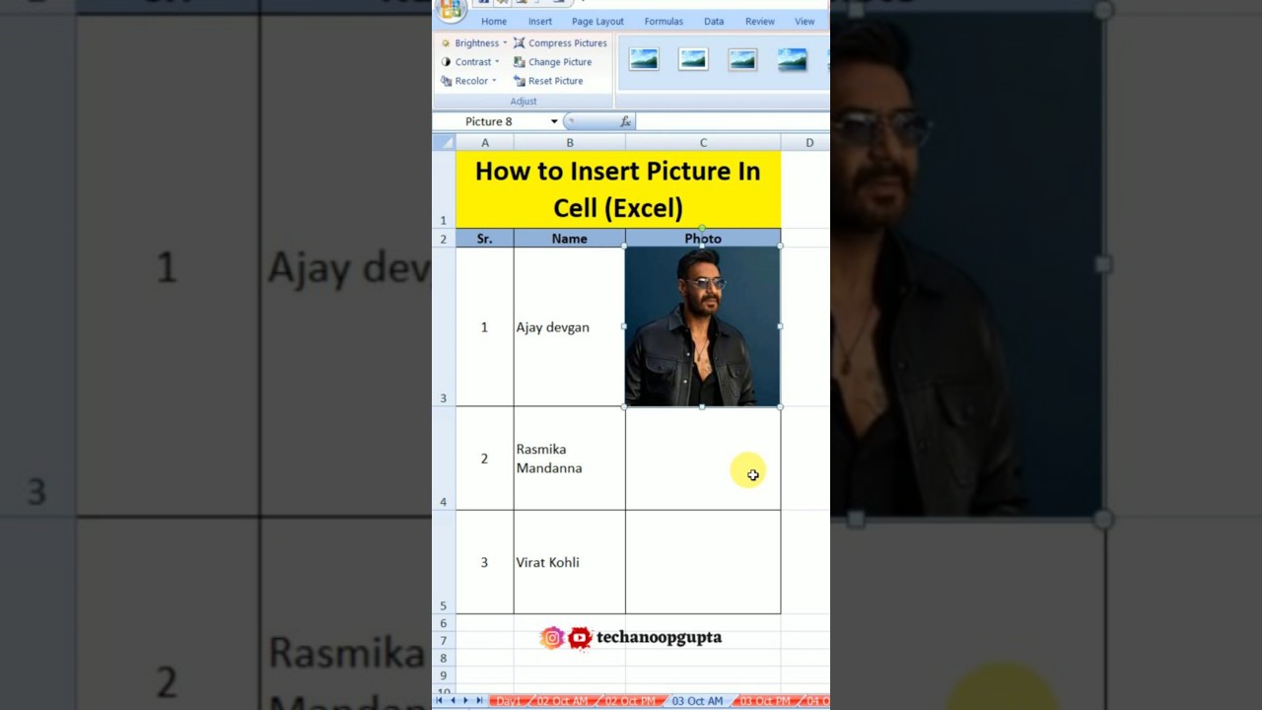The height and width of the screenshot is (710, 1262).
Task: Switch to the Day1 sheet tab
Action: tap(508, 701)
